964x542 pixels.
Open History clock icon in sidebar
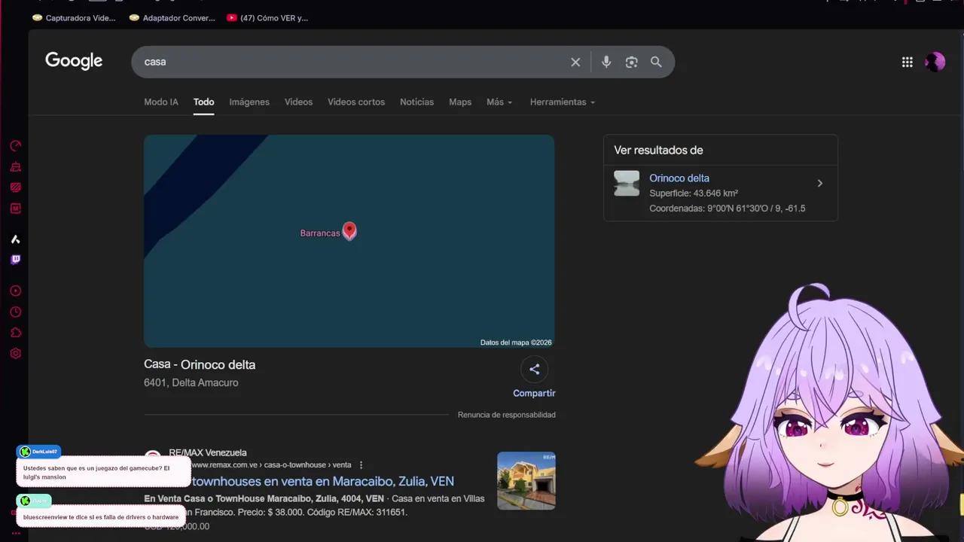(15, 312)
